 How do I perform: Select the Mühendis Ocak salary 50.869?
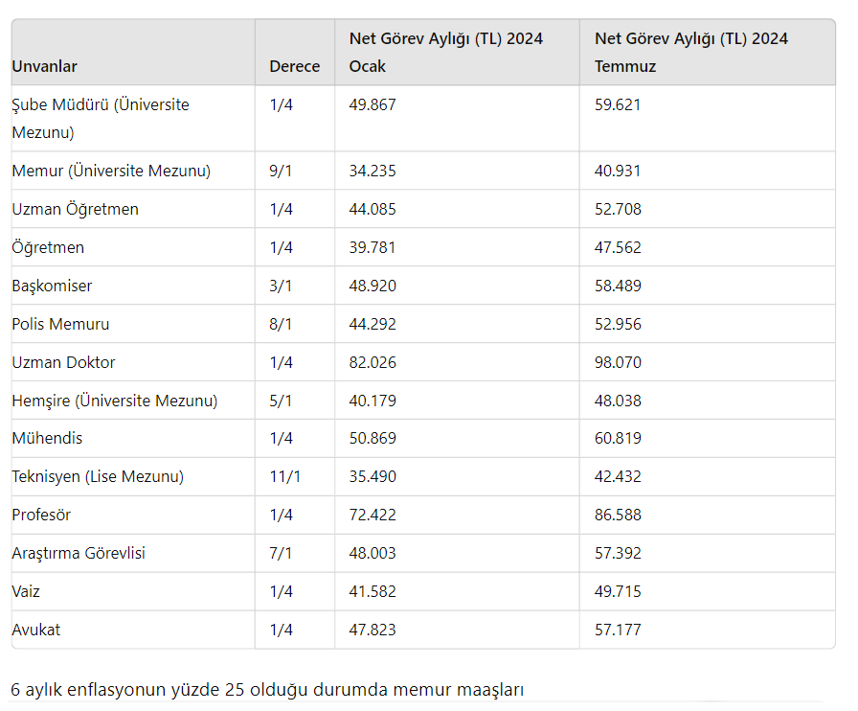(373, 438)
